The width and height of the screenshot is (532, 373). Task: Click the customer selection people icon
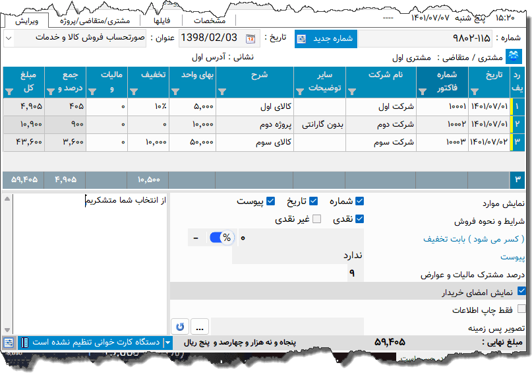pos(514,56)
